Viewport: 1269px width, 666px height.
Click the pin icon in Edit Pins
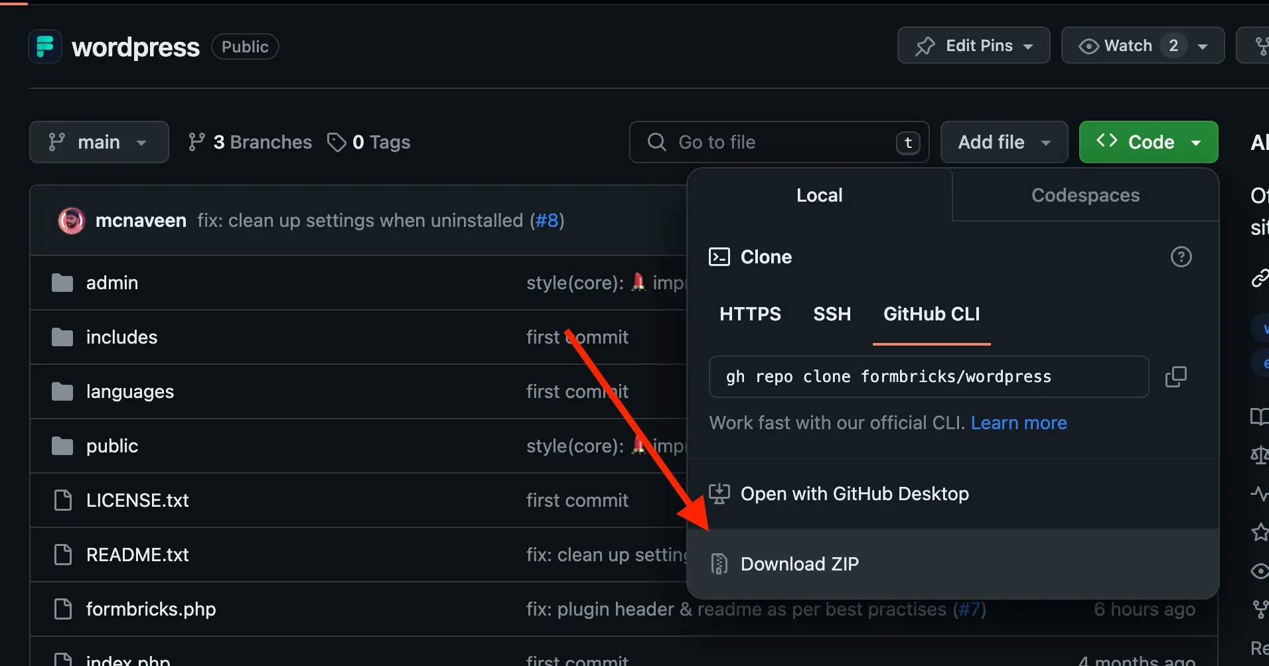tap(925, 46)
